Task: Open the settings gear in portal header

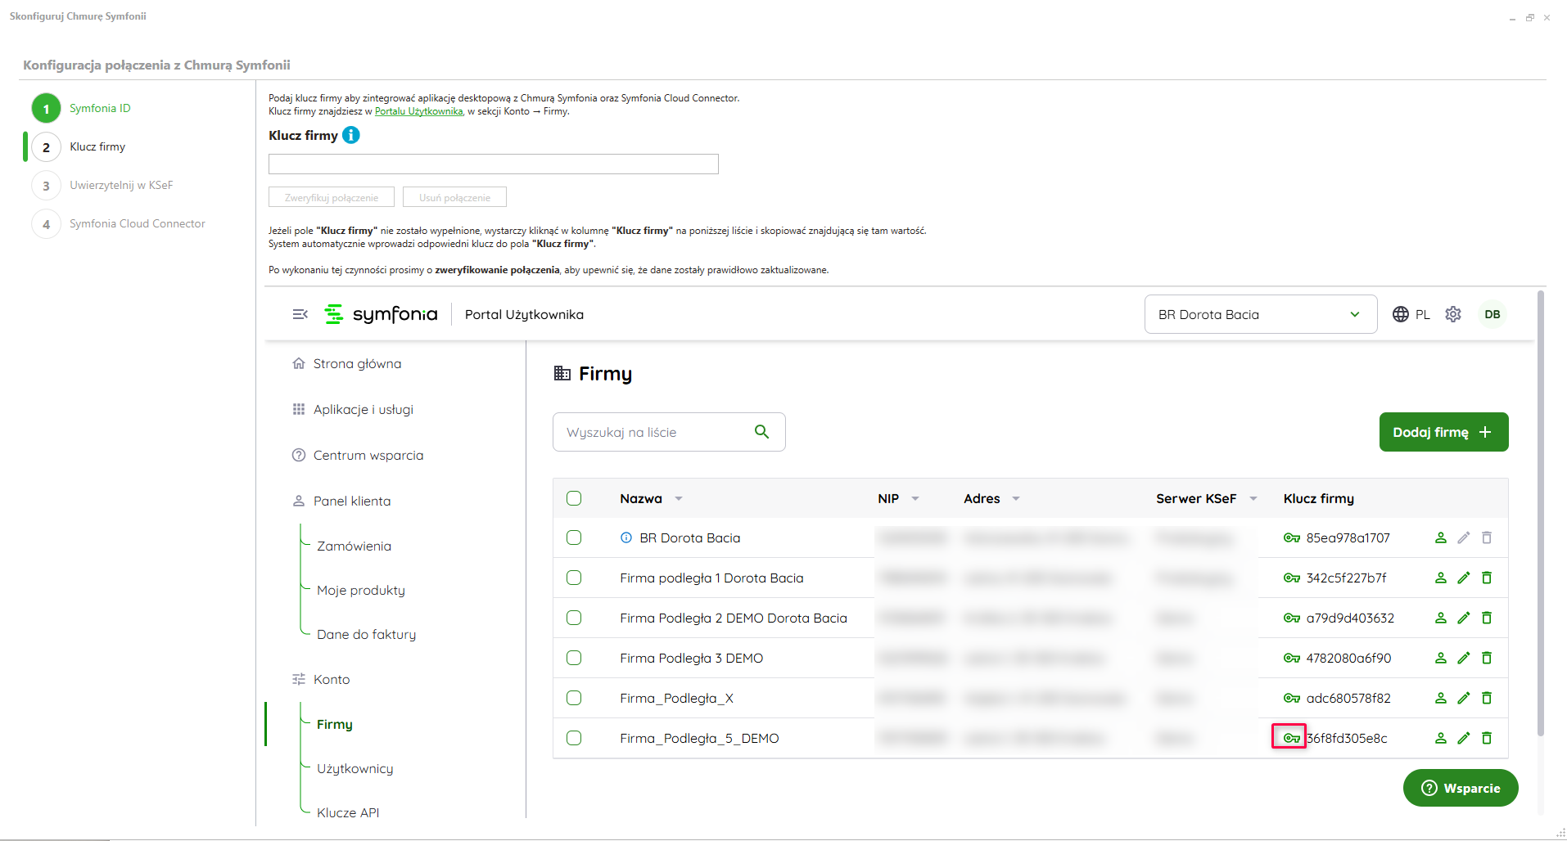Action: 1453,314
